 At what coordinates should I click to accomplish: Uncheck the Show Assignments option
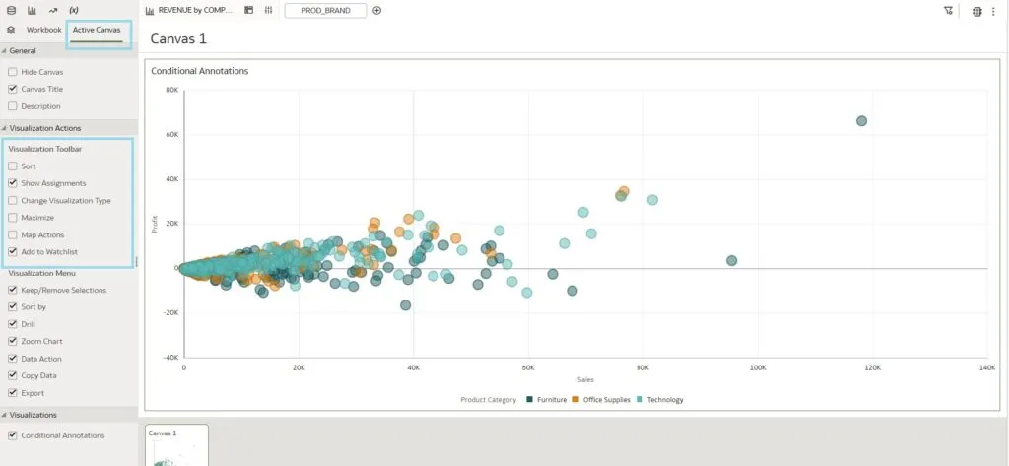point(12,183)
